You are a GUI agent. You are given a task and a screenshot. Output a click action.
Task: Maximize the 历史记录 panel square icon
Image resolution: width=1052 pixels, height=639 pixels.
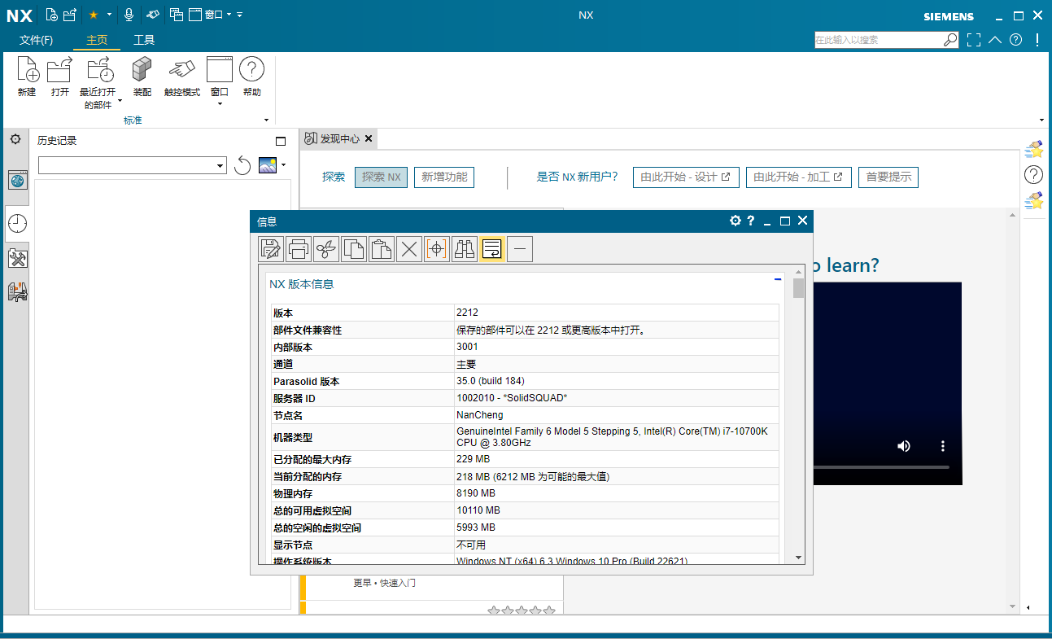[x=281, y=141]
